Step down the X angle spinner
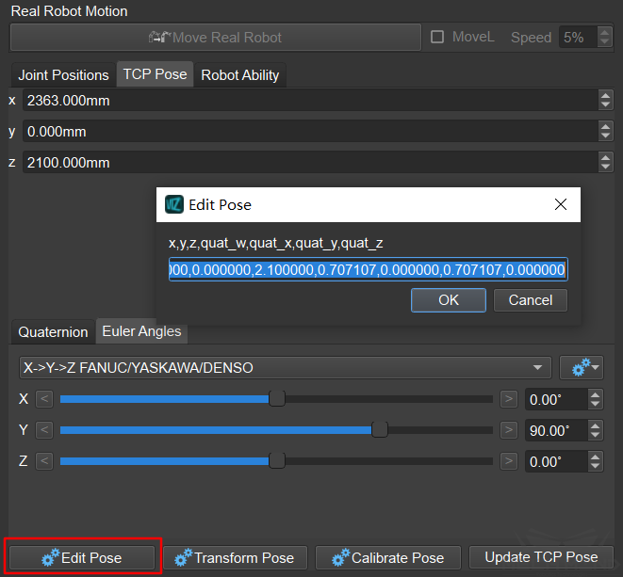The height and width of the screenshot is (577, 623). (x=595, y=405)
